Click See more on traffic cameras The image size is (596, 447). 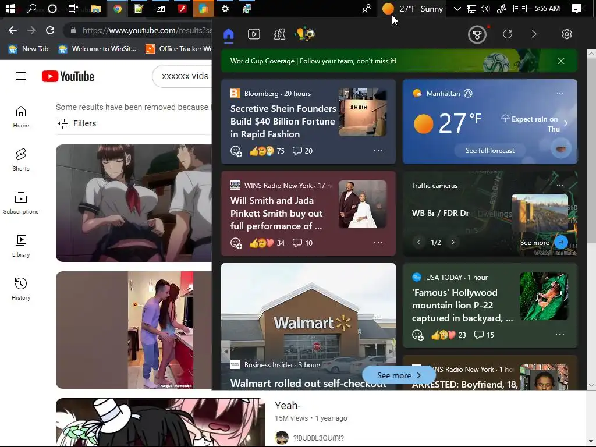(x=544, y=242)
